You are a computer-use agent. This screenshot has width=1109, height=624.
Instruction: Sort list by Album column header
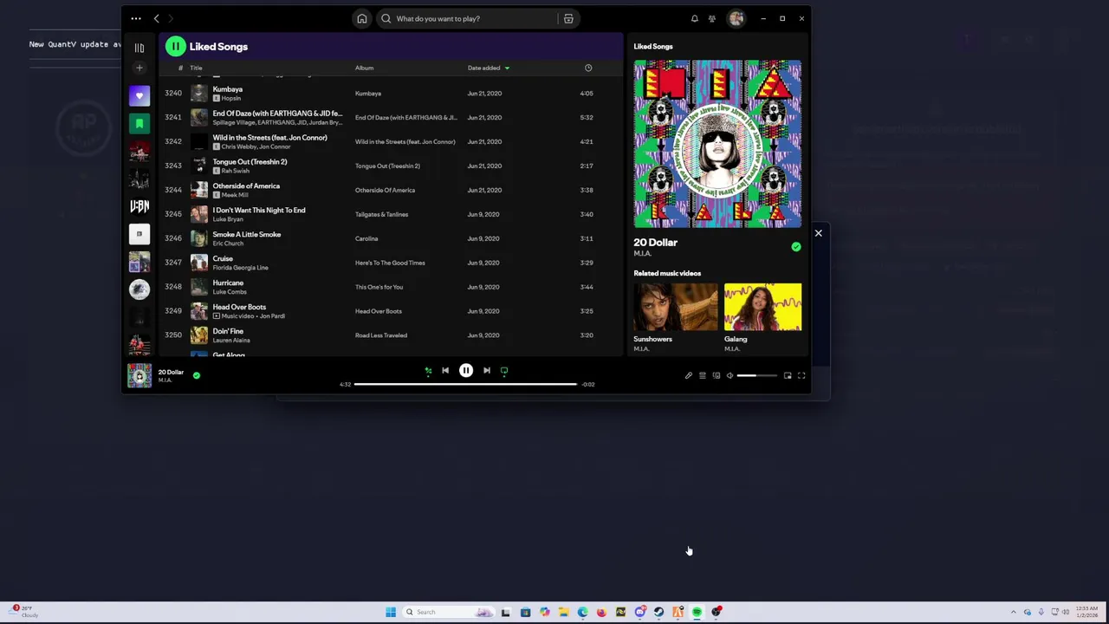click(364, 68)
